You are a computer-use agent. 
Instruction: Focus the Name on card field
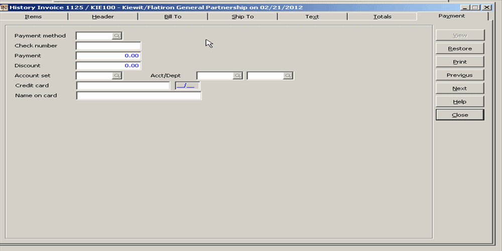coord(139,96)
